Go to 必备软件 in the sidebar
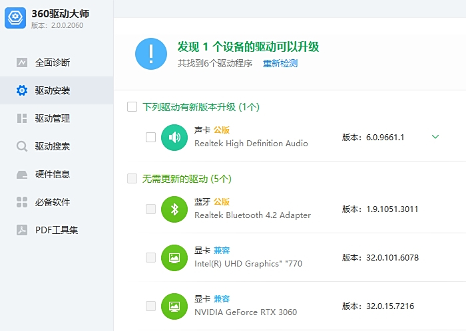The width and height of the screenshot is (466, 331). point(52,202)
